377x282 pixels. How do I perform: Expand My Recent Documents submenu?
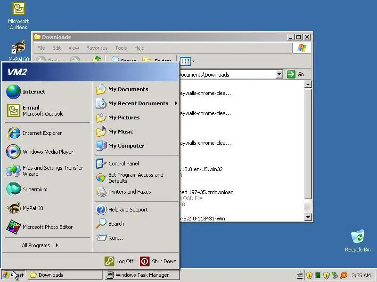tap(136, 103)
